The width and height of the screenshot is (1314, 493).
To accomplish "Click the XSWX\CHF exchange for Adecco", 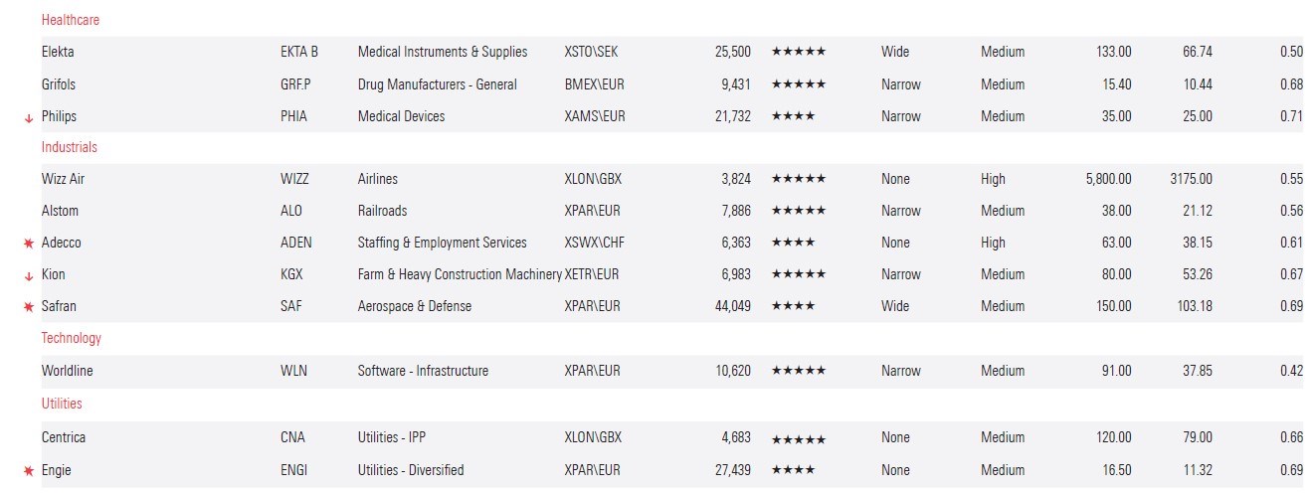I will (595, 243).
